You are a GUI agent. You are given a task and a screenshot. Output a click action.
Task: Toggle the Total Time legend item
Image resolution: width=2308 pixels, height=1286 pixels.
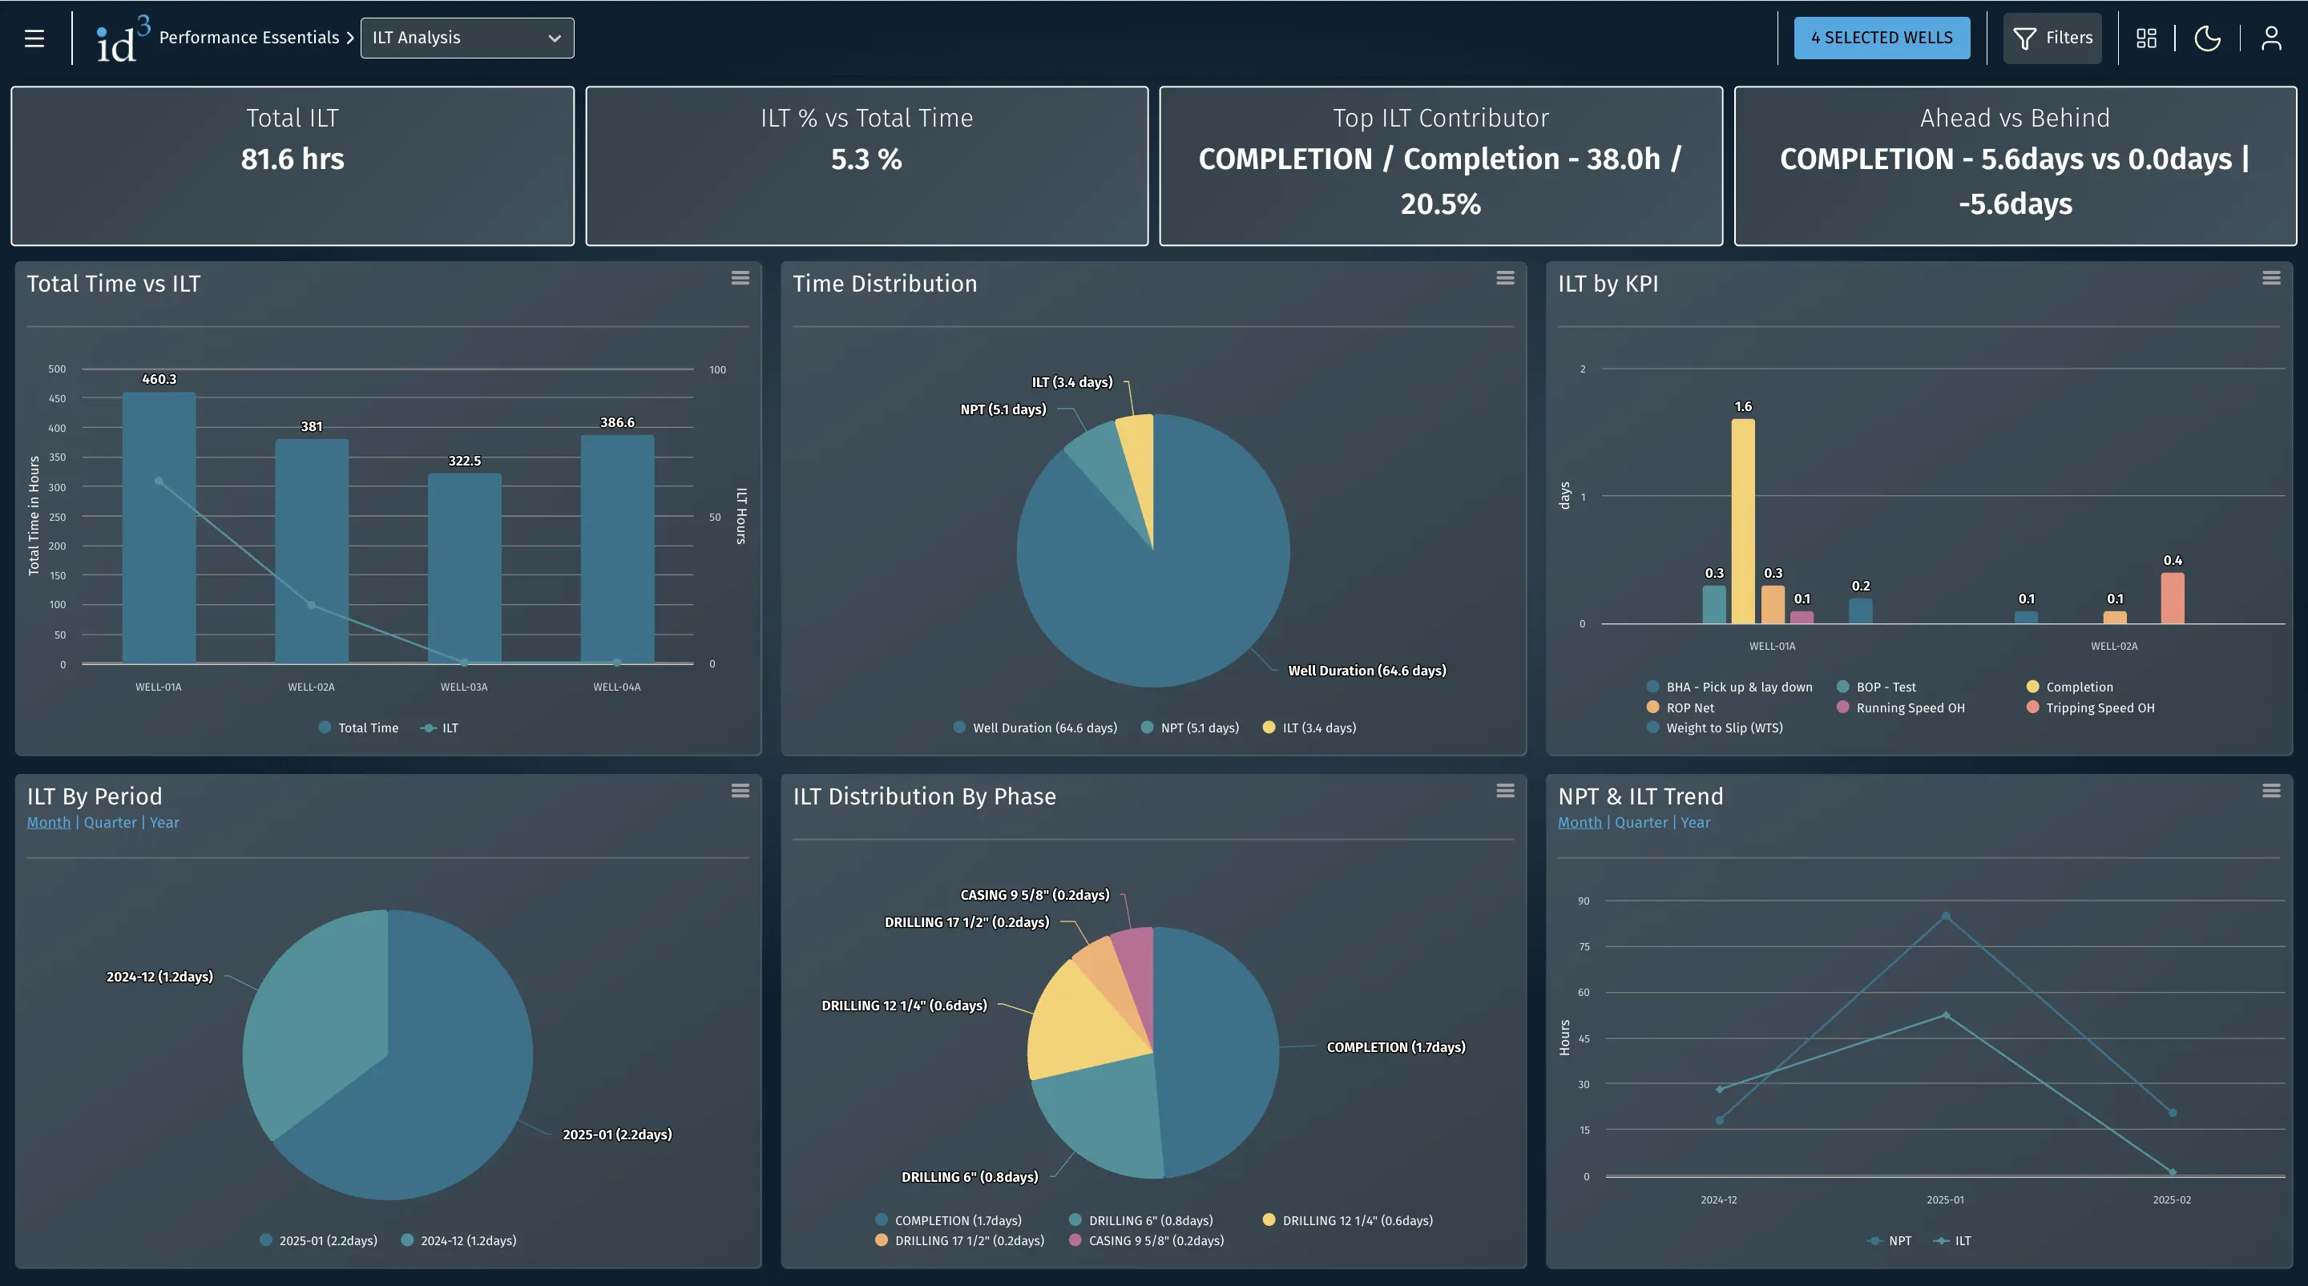(358, 728)
